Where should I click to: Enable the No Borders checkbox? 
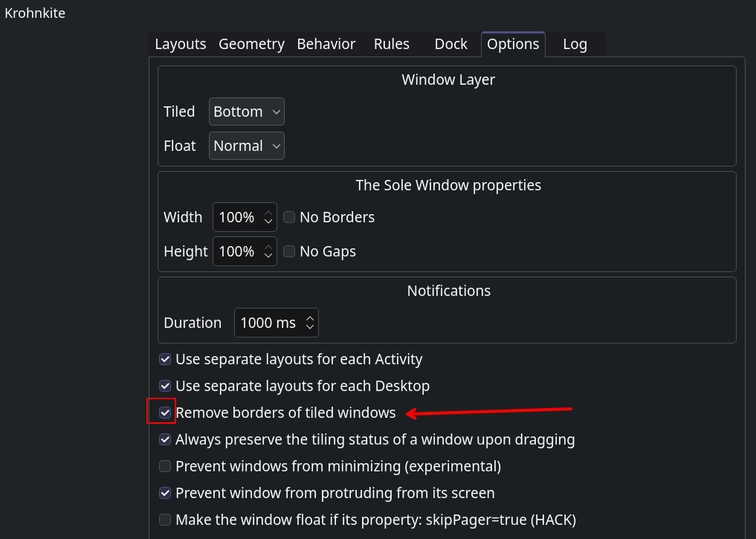tap(289, 217)
